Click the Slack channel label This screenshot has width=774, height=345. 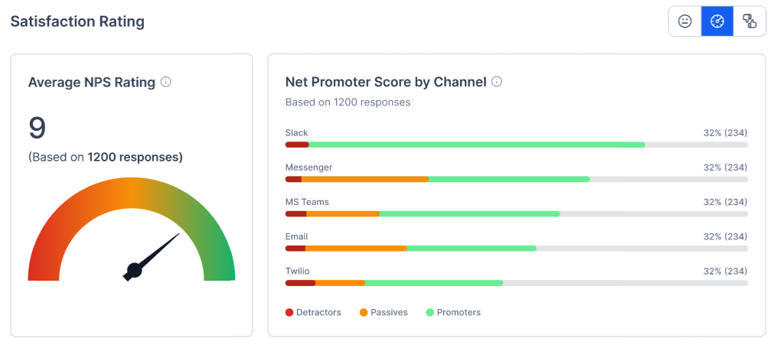pyautogui.click(x=296, y=133)
